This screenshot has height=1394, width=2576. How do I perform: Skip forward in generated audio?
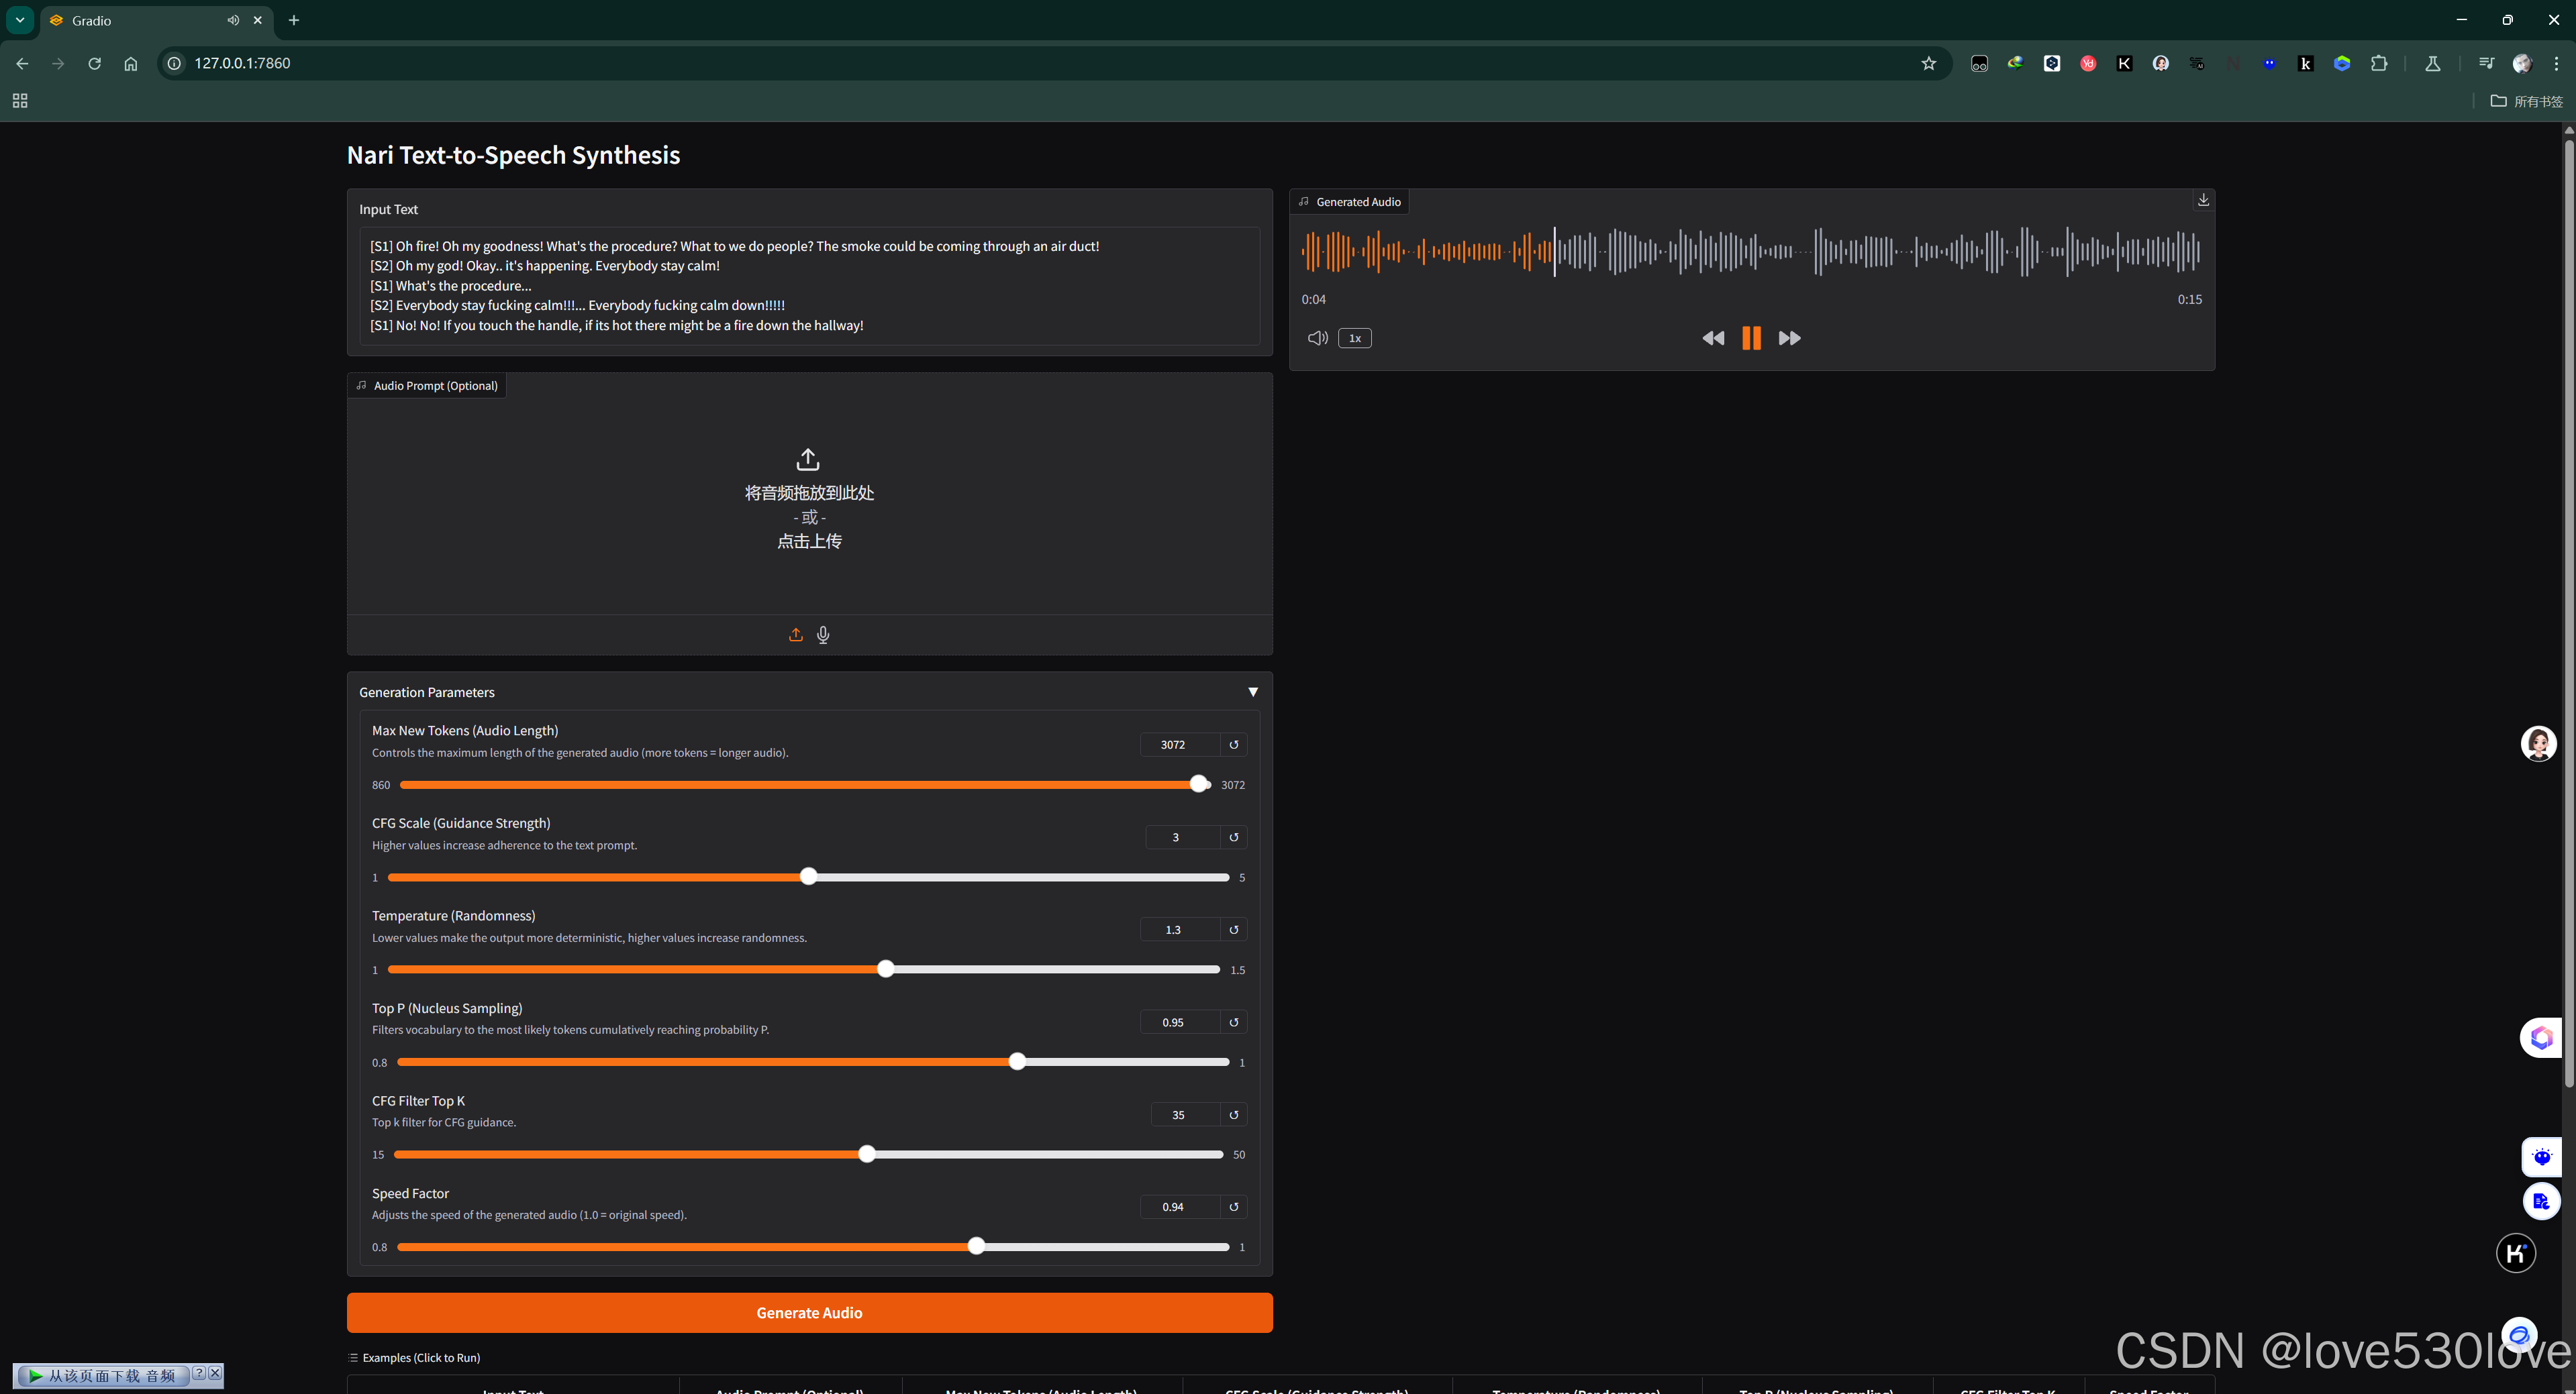(x=1789, y=337)
